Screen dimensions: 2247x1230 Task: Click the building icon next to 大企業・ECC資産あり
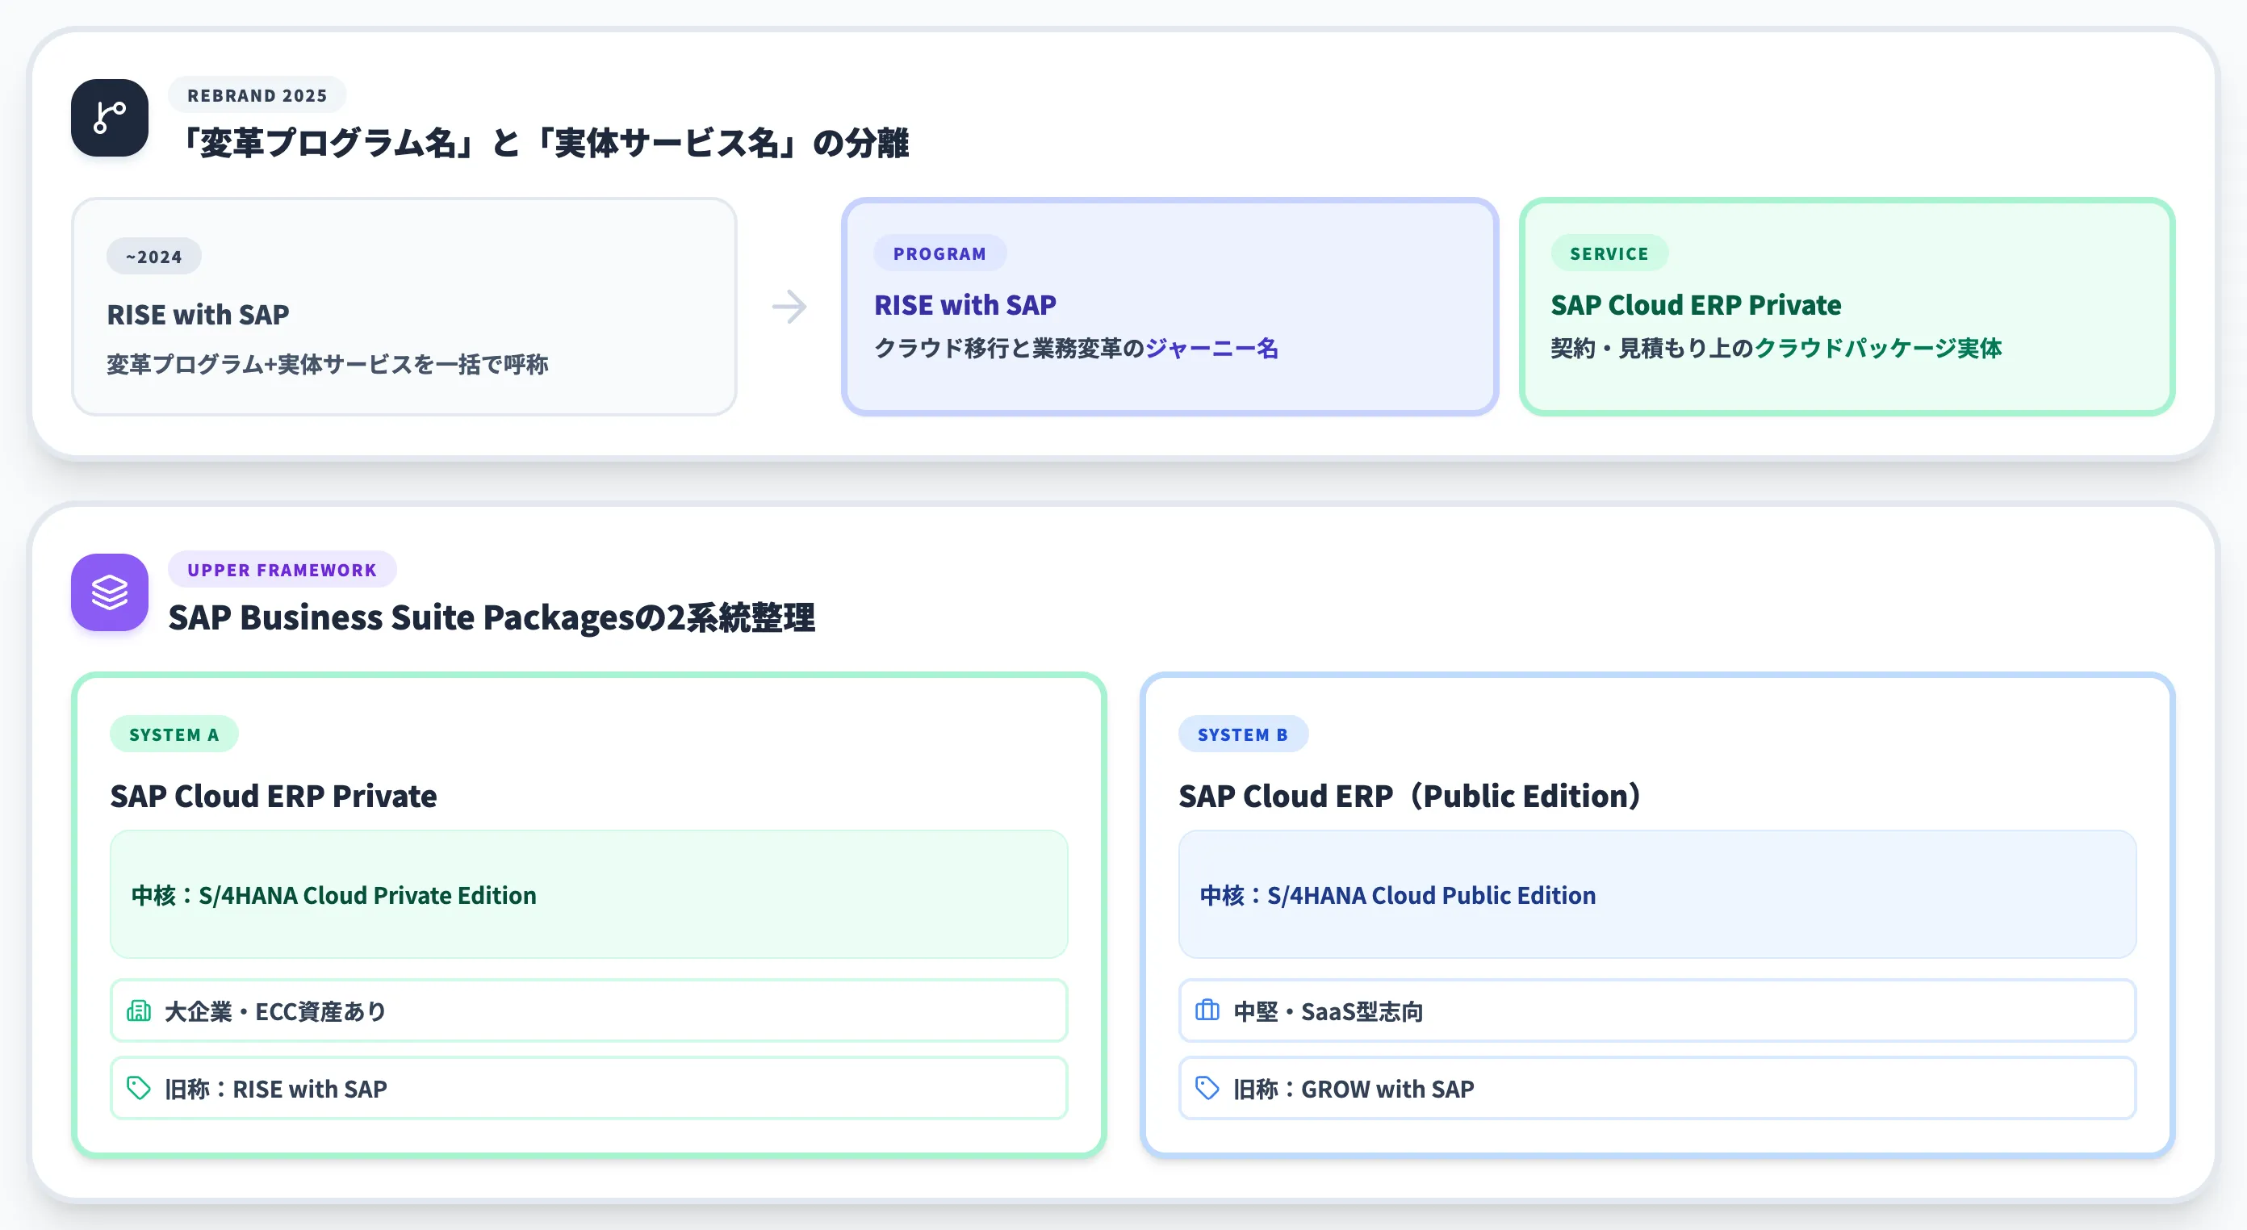coord(139,1011)
